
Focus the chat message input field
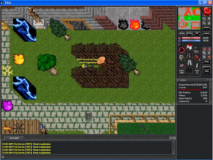coord(90,157)
